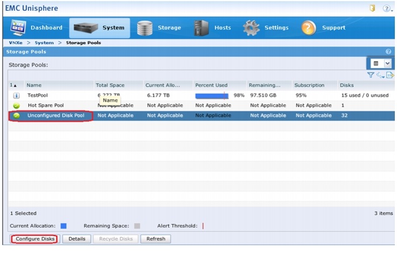Image resolution: width=397 pixels, height=253 pixels.
Task: Click the VNXe breadcrumb link
Action: 16,43
